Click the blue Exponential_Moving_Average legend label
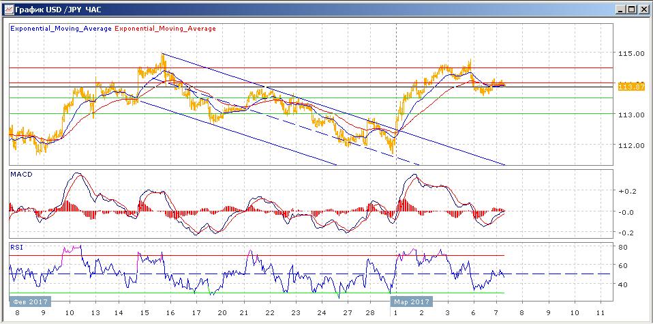This screenshot has width=653, height=324. tap(61, 29)
